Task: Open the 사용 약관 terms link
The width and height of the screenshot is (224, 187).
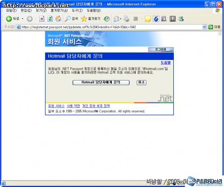Action: 73,106
